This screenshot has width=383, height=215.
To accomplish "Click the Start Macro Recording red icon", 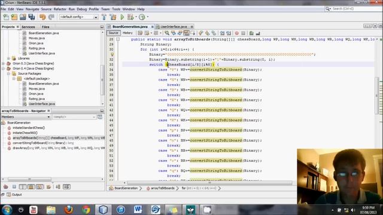I will [x=237, y=33].
